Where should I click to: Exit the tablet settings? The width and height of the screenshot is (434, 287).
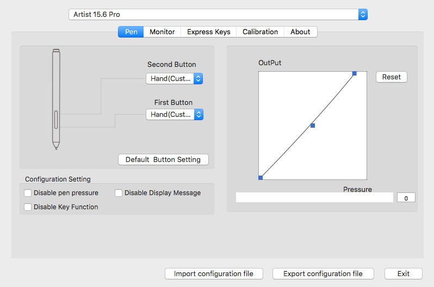pyautogui.click(x=404, y=274)
